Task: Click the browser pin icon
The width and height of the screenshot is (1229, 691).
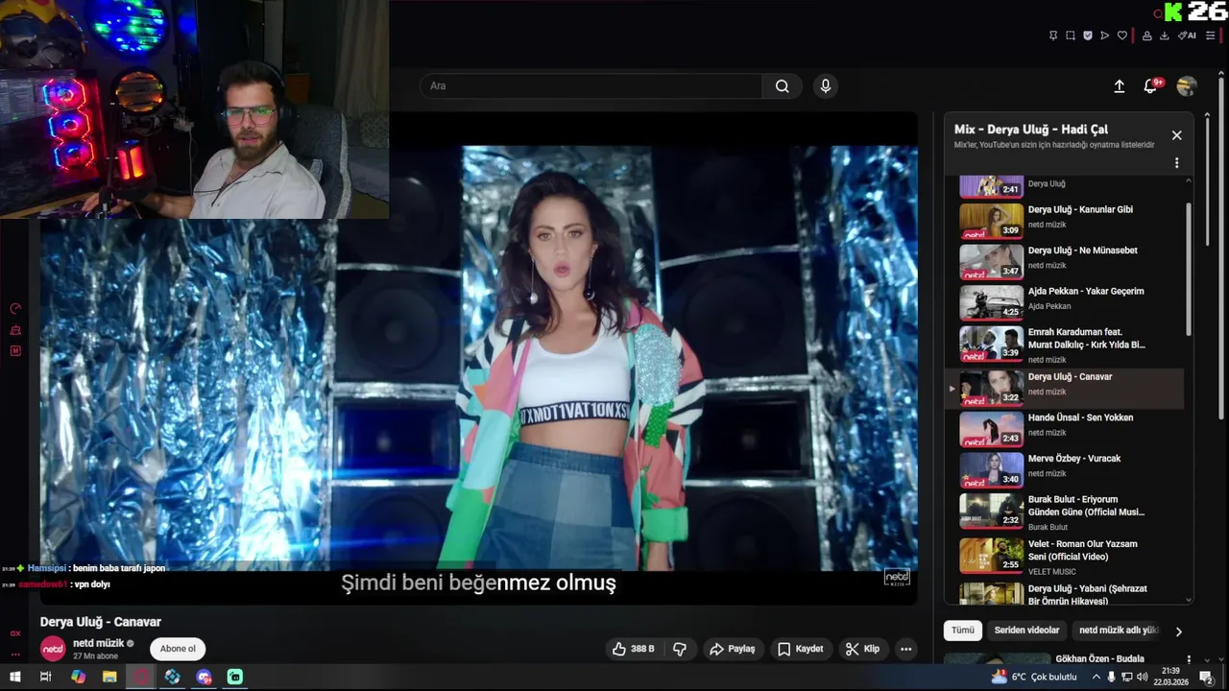Action: [x=1053, y=36]
